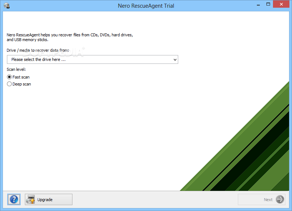Click the 'Drive / media to recover data from:' label
Viewport: 292px width, 211px height.
click(38, 50)
